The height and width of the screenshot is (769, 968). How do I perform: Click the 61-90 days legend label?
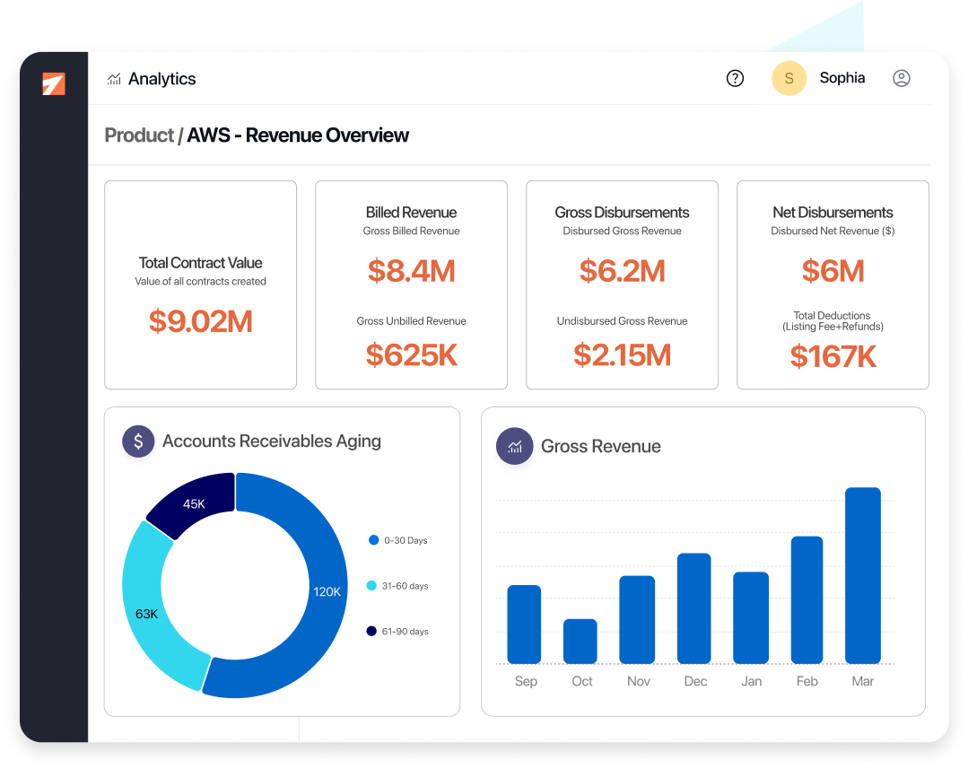pos(405,632)
